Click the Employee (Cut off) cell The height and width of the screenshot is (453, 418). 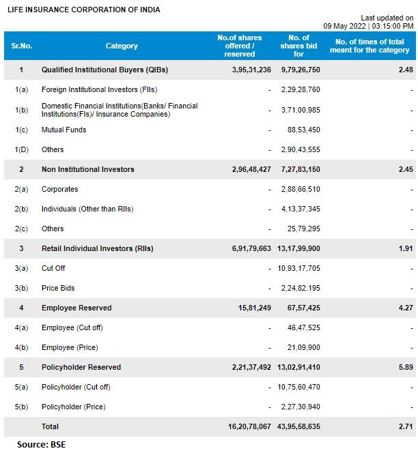pyautogui.click(x=72, y=328)
